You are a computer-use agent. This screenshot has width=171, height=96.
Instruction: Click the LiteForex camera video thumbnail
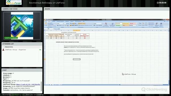tap(22, 26)
